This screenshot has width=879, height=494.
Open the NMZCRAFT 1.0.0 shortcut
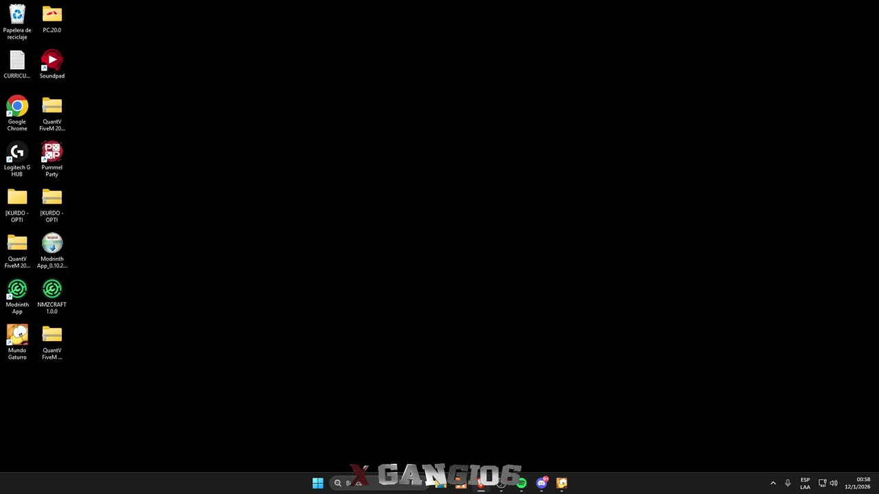click(x=52, y=297)
